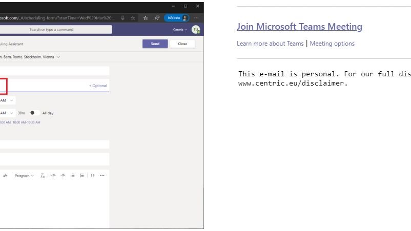Maximize the browser window
The image size is (411, 231).
point(186,6)
